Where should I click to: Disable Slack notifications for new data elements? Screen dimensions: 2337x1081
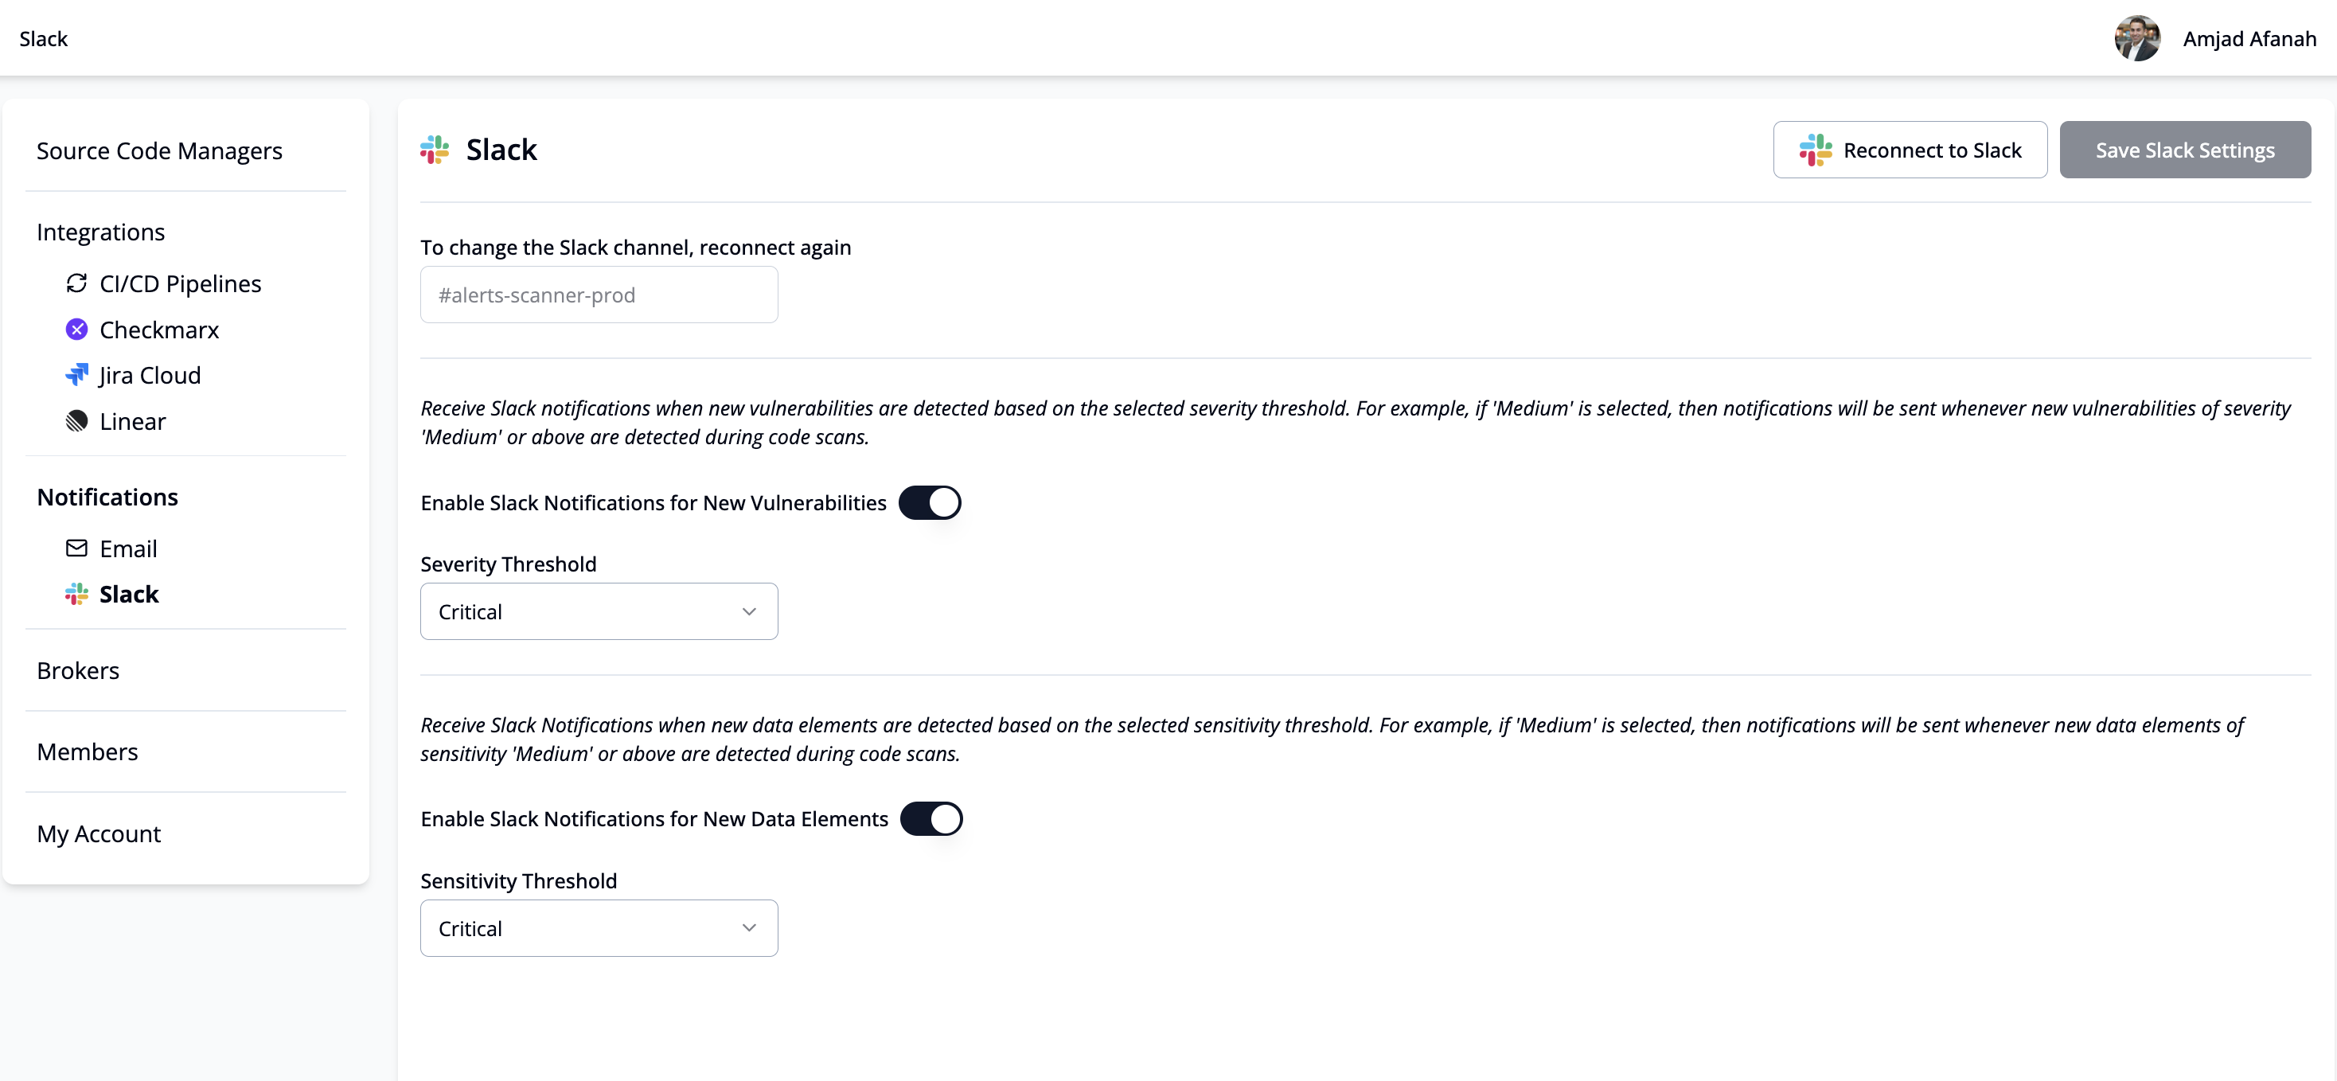tap(931, 818)
